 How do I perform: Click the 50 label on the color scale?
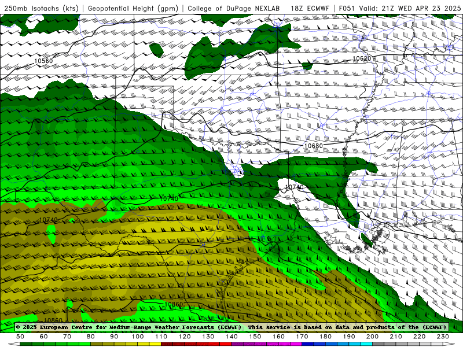pos(20,337)
